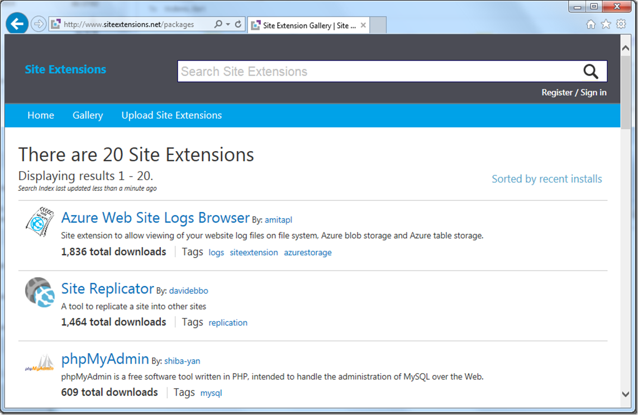Click 'Search Index last updated' note

(x=87, y=189)
